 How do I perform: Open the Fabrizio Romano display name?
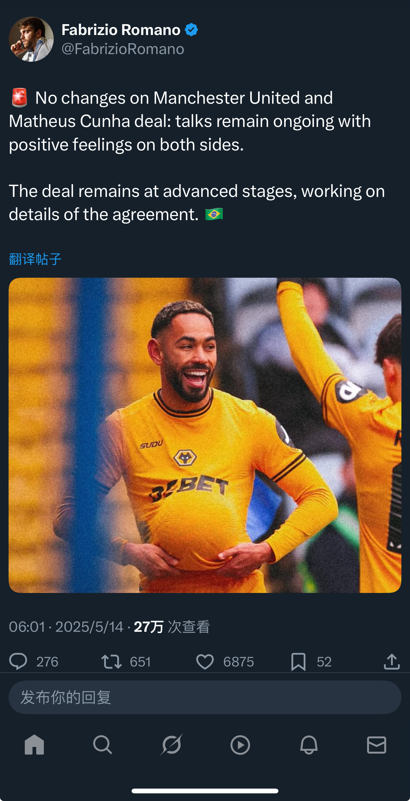point(121,30)
